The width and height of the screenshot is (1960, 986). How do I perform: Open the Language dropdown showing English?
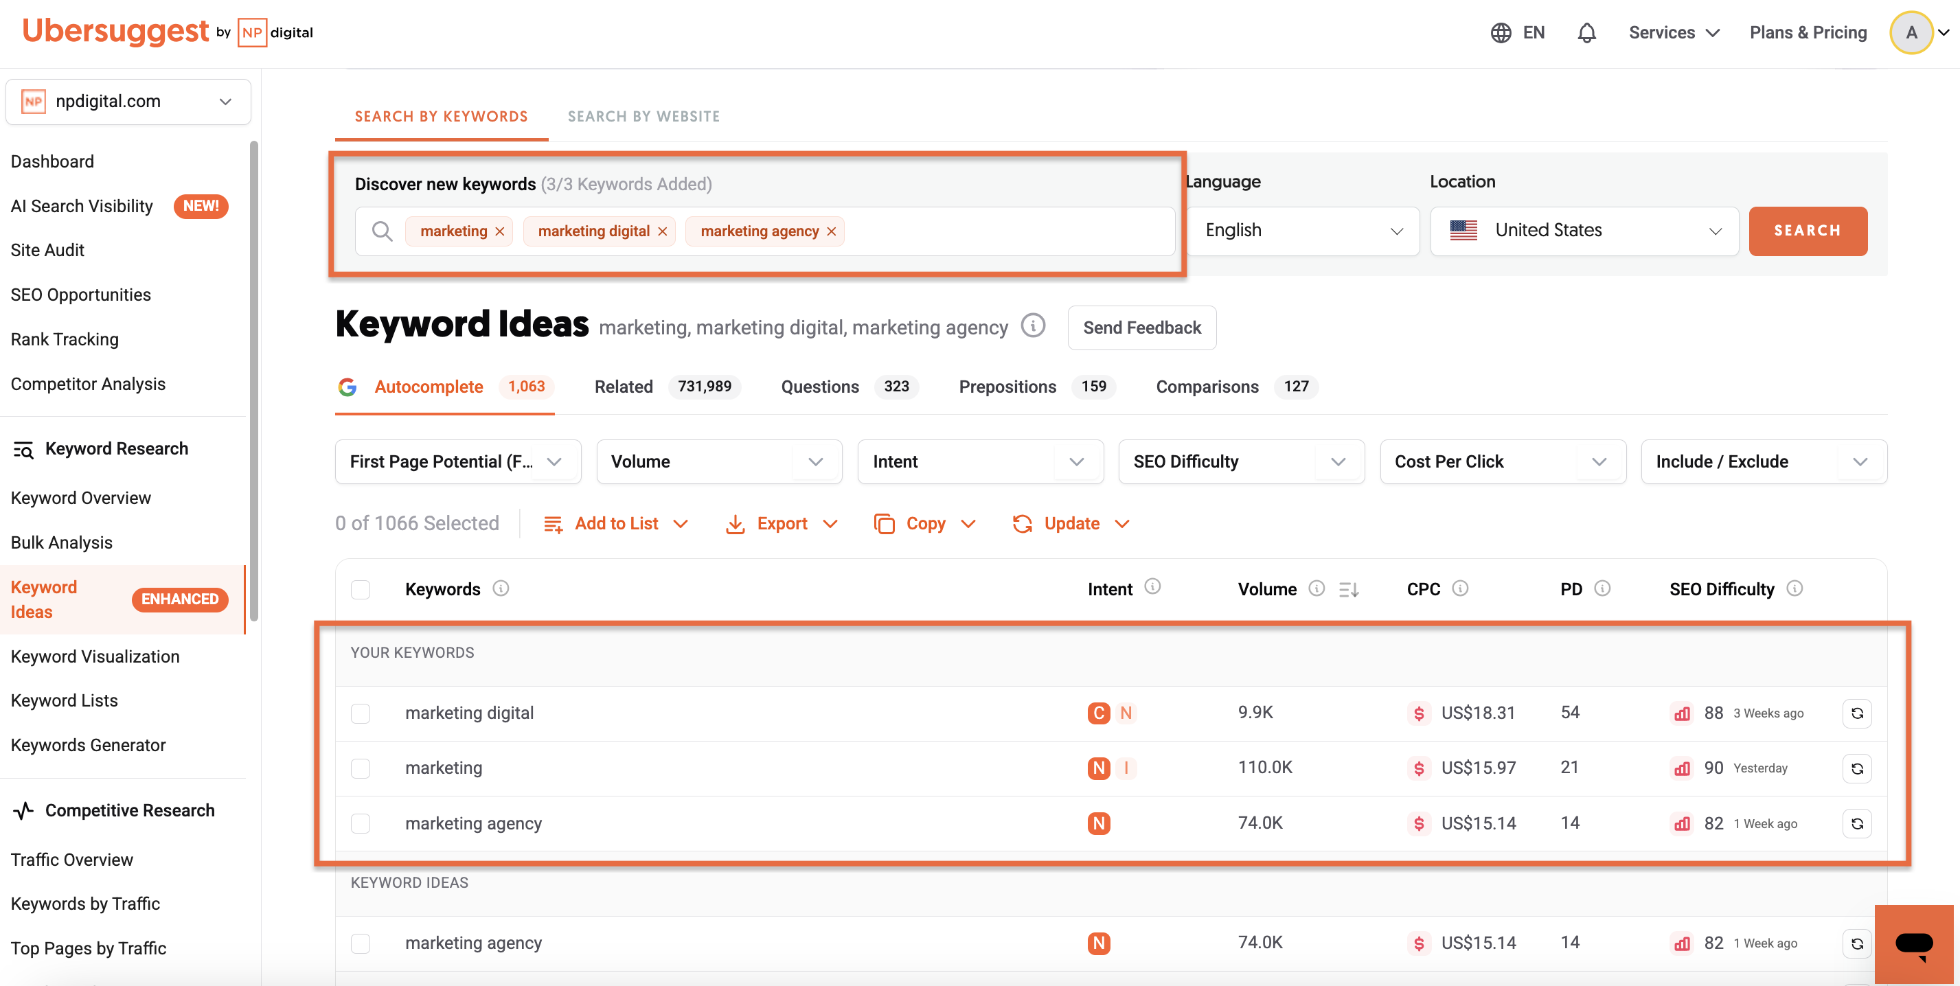tap(1303, 231)
